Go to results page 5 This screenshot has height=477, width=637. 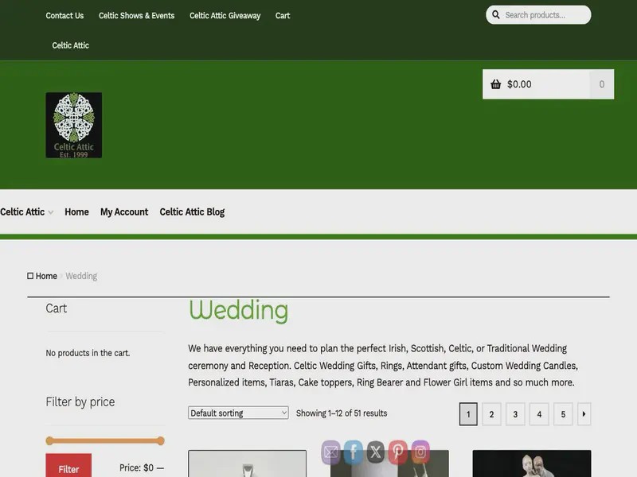(563, 414)
